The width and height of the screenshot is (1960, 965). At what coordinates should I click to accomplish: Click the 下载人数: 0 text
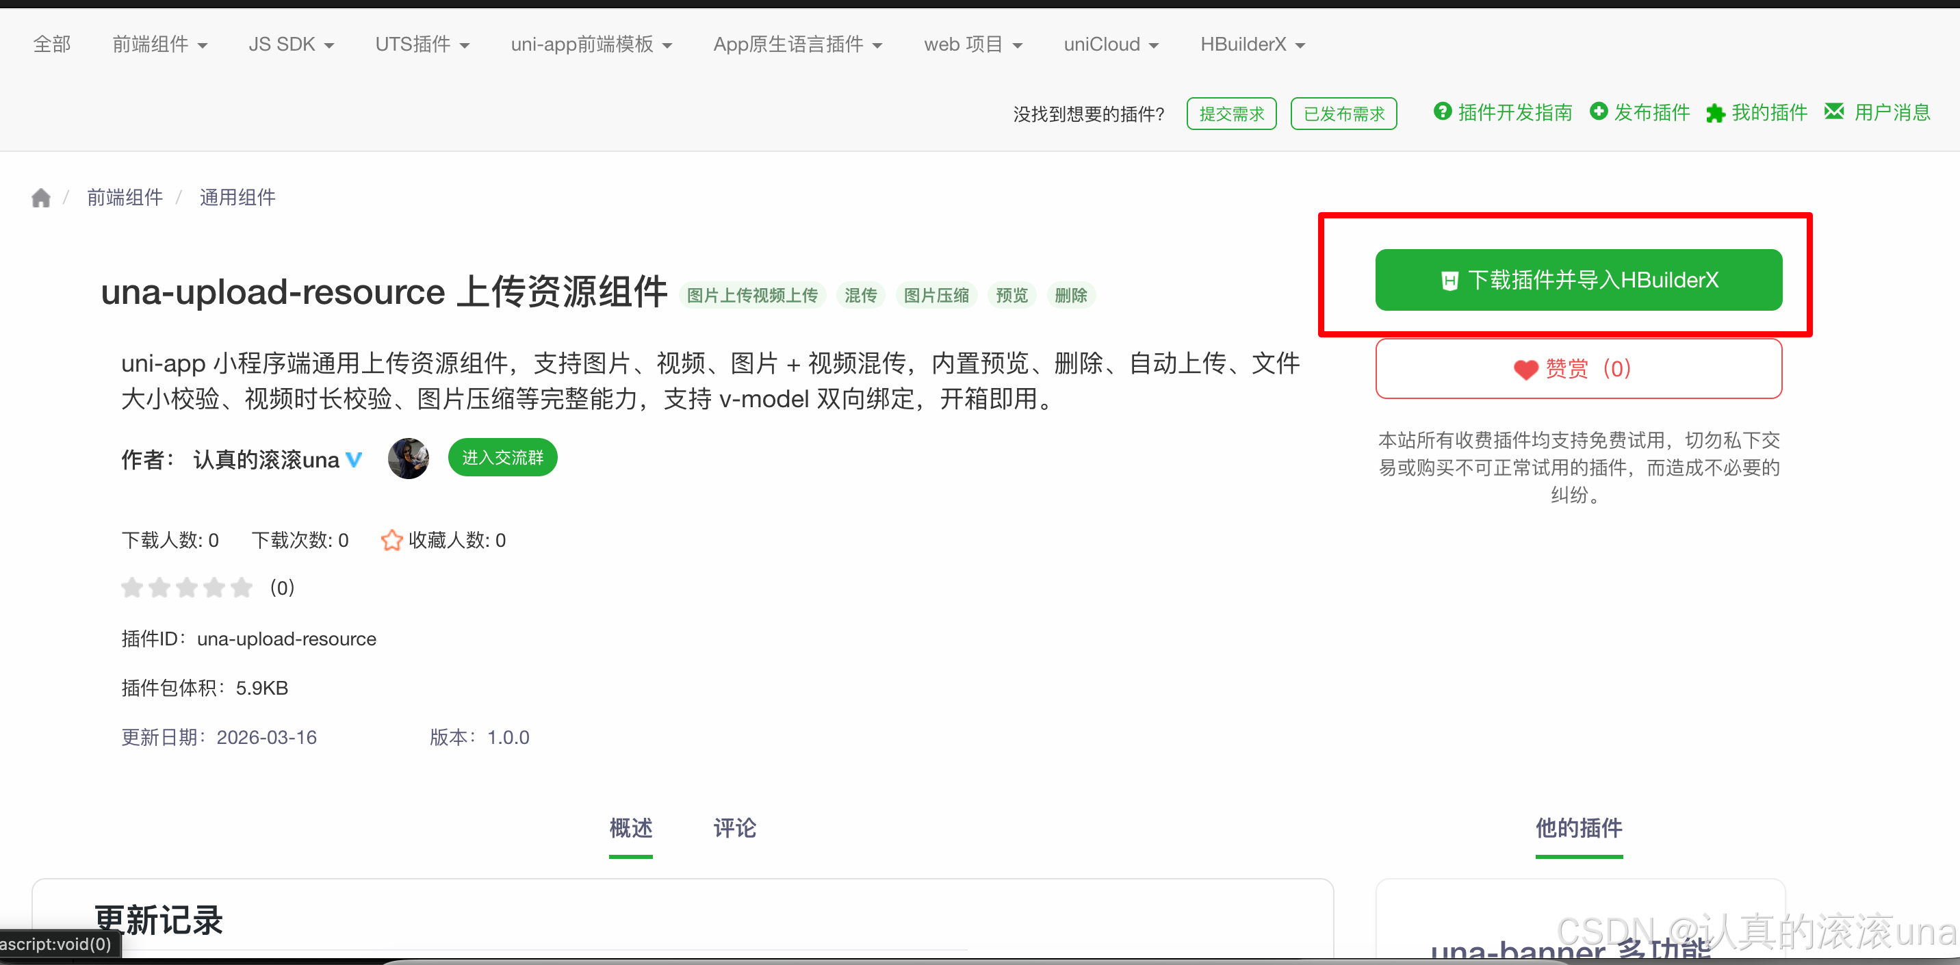click(170, 541)
